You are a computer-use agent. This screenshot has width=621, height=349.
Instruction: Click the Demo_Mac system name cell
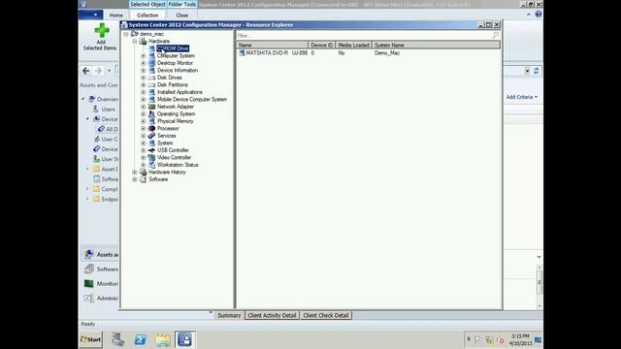click(x=387, y=52)
